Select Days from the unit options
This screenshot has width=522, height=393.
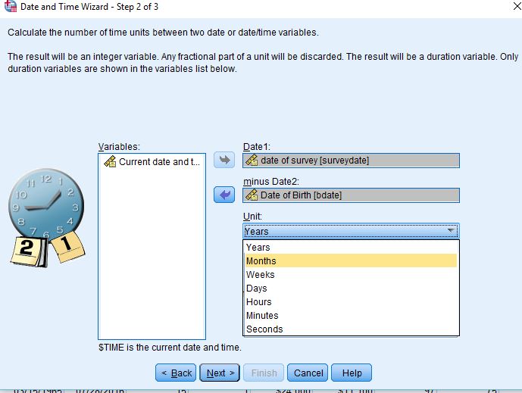click(x=351, y=289)
